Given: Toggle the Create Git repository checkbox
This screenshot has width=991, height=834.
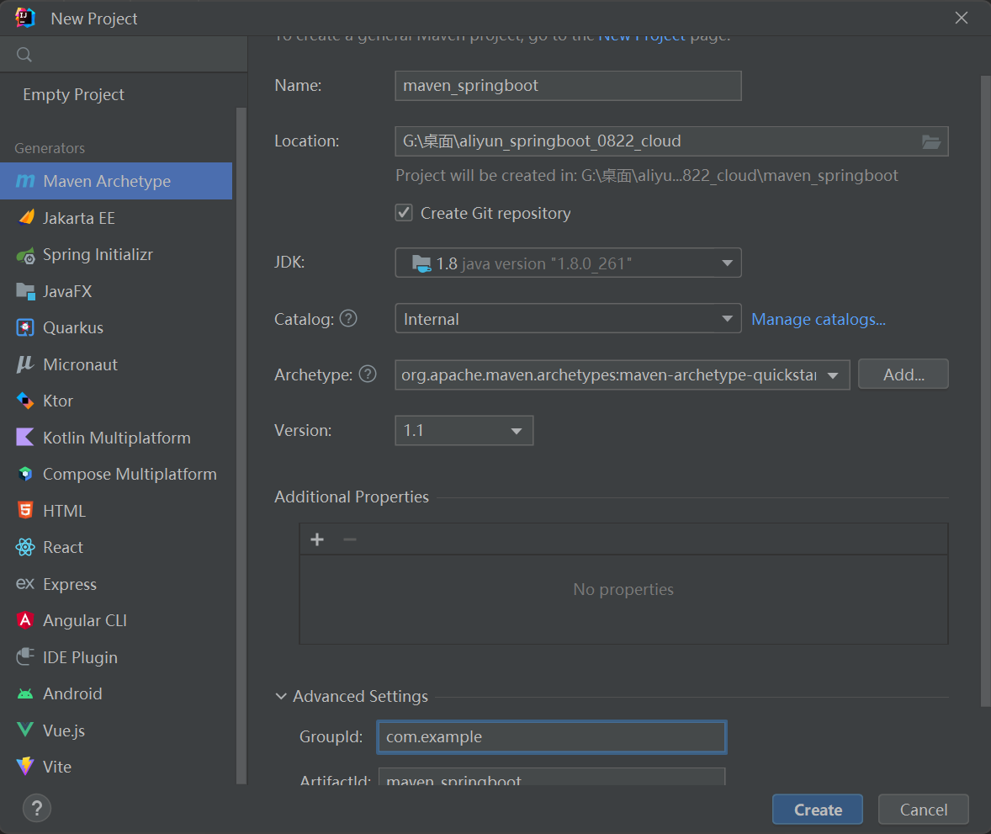Looking at the screenshot, I should (404, 212).
